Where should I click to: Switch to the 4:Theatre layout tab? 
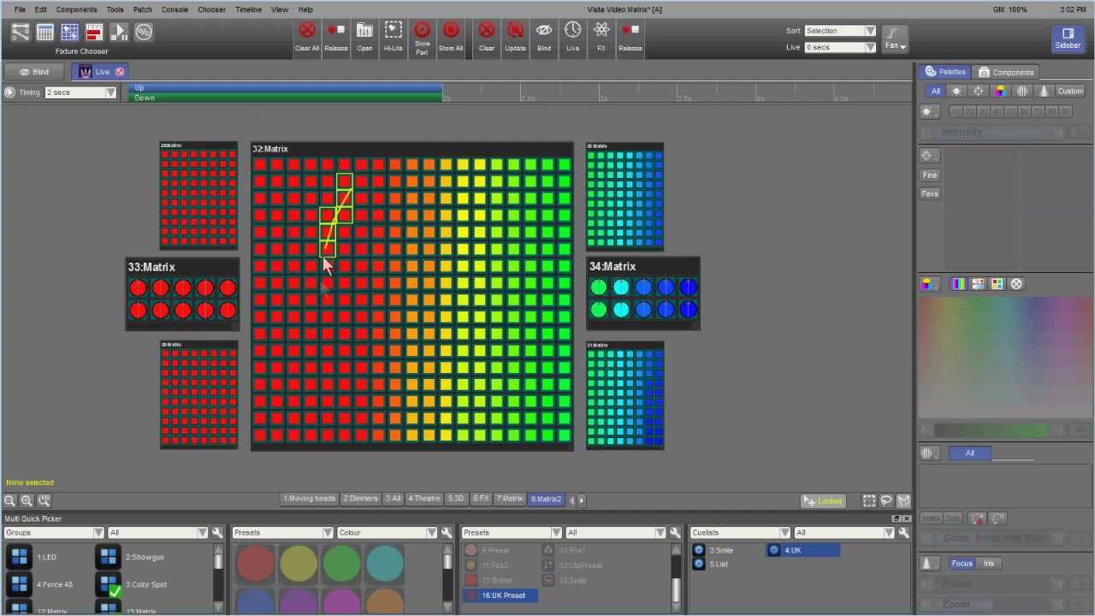[423, 499]
